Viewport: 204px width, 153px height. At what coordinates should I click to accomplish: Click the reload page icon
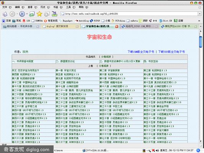click(x=32, y=14)
